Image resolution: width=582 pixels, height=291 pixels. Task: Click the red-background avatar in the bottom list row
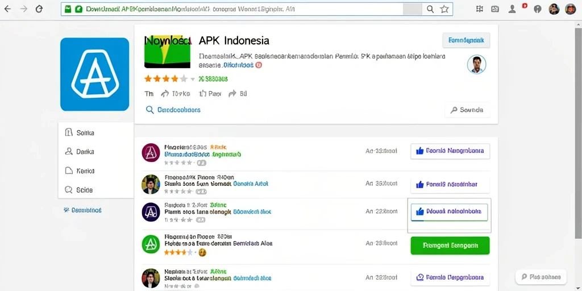point(151,278)
